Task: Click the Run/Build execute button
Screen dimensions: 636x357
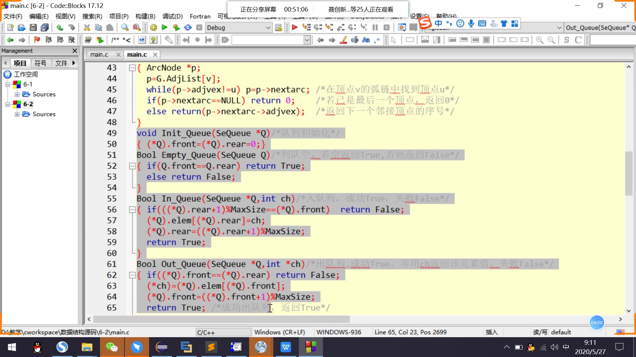Action: pyautogui.click(x=165, y=27)
